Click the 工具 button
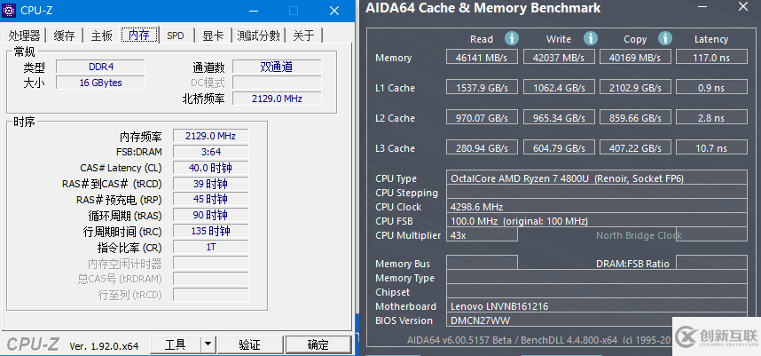The image size is (761, 356). pos(176,344)
